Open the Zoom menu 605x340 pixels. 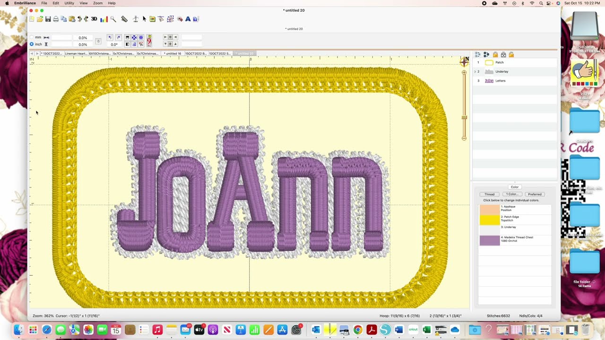click(x=98, y=3)
